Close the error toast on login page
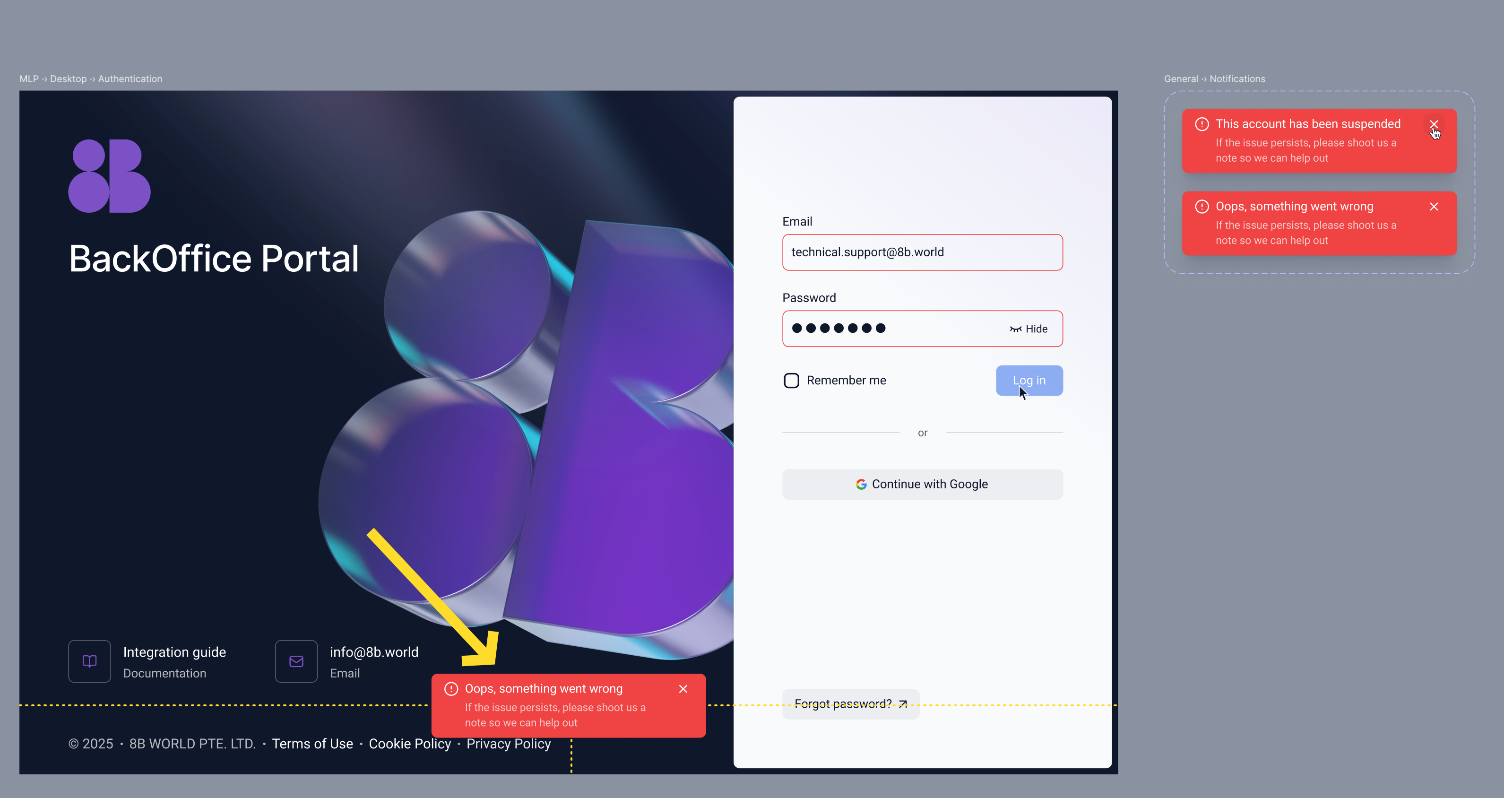 (x=683, y=689)
